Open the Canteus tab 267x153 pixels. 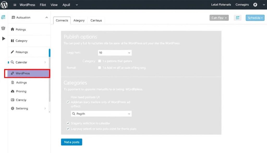96,20
